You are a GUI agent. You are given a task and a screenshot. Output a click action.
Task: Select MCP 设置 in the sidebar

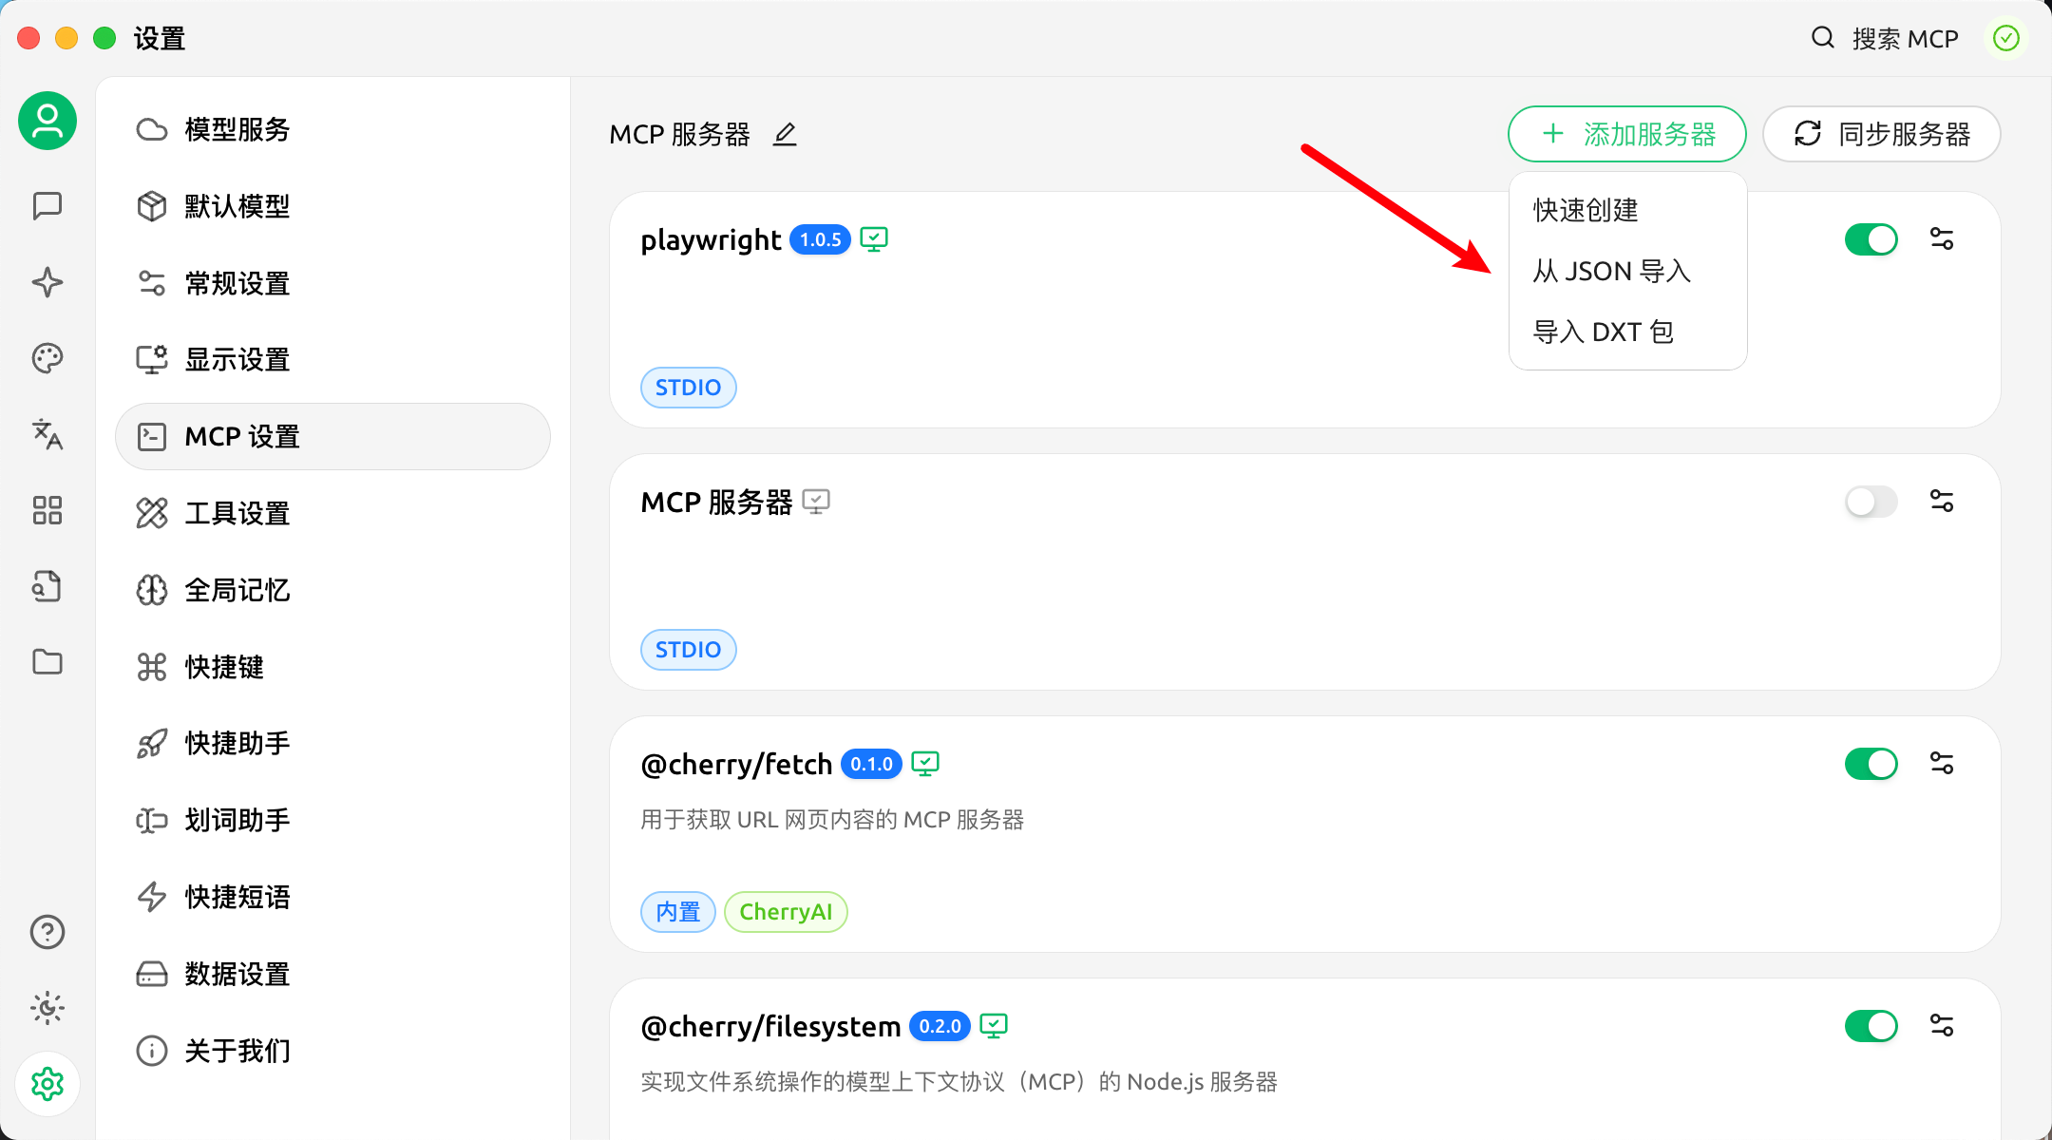click(332, 437)
